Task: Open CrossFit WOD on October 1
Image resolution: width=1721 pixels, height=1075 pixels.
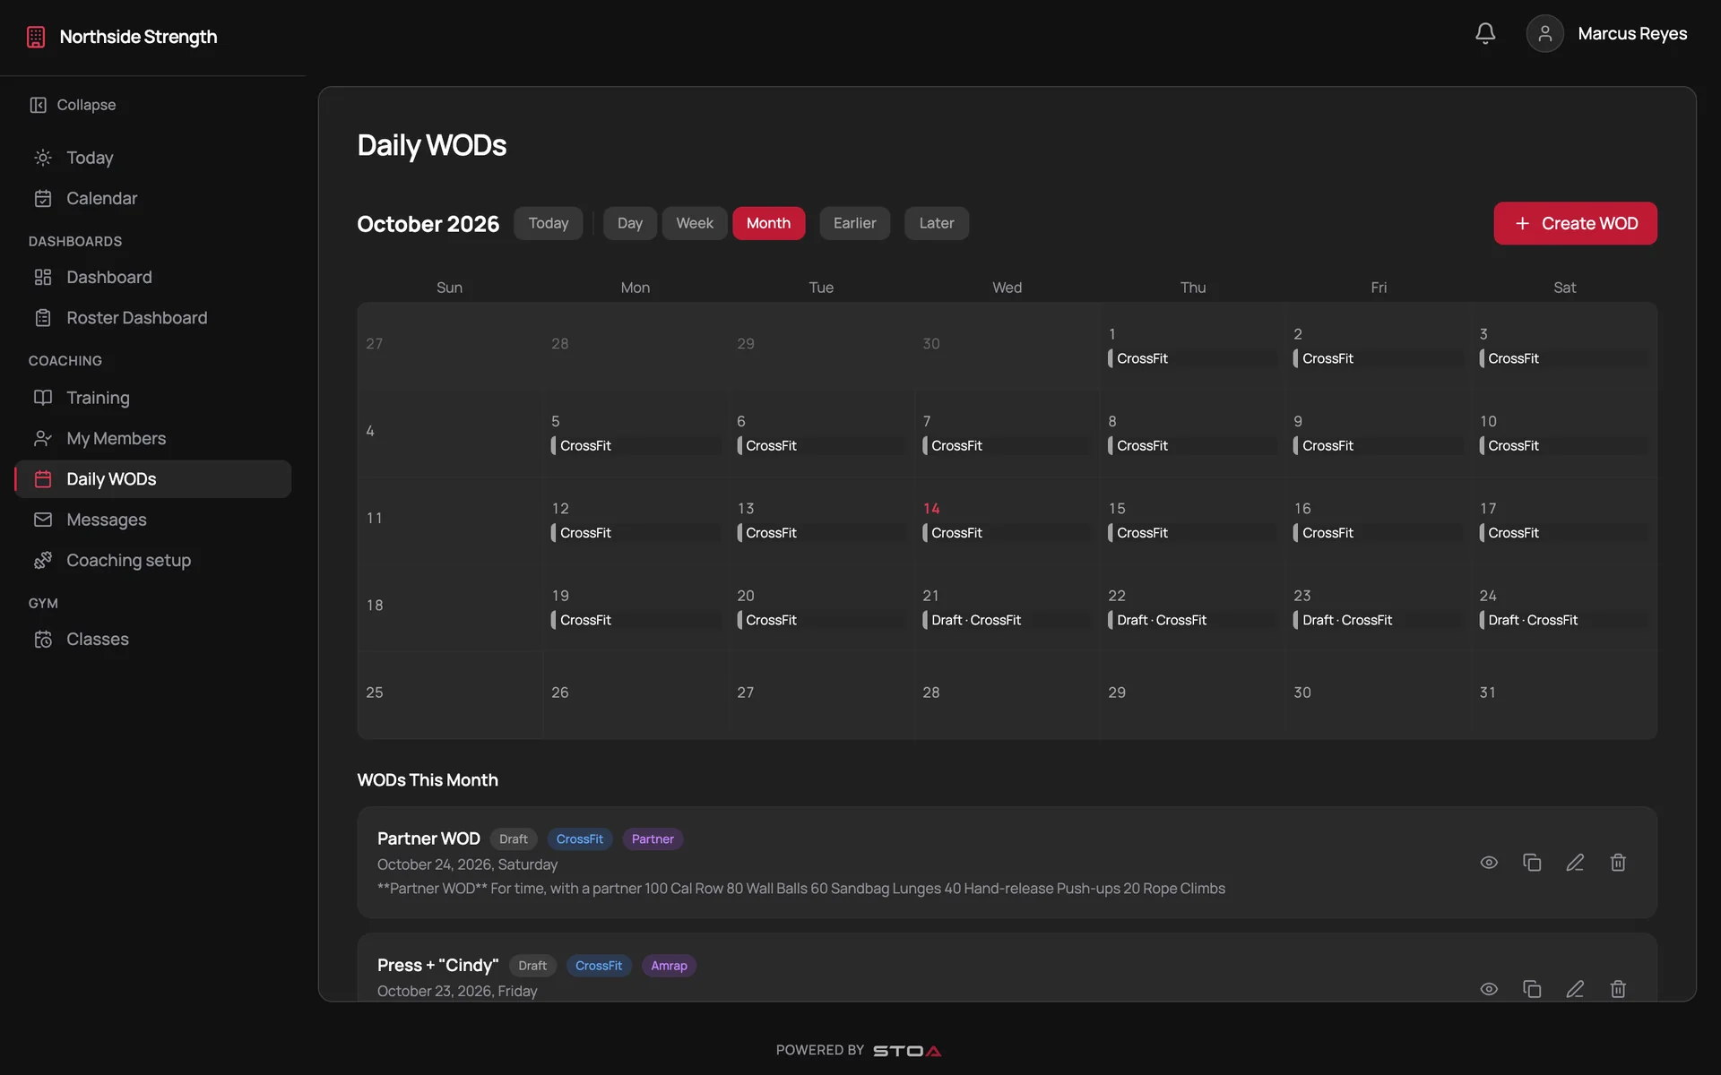Action: (1192, 358)
